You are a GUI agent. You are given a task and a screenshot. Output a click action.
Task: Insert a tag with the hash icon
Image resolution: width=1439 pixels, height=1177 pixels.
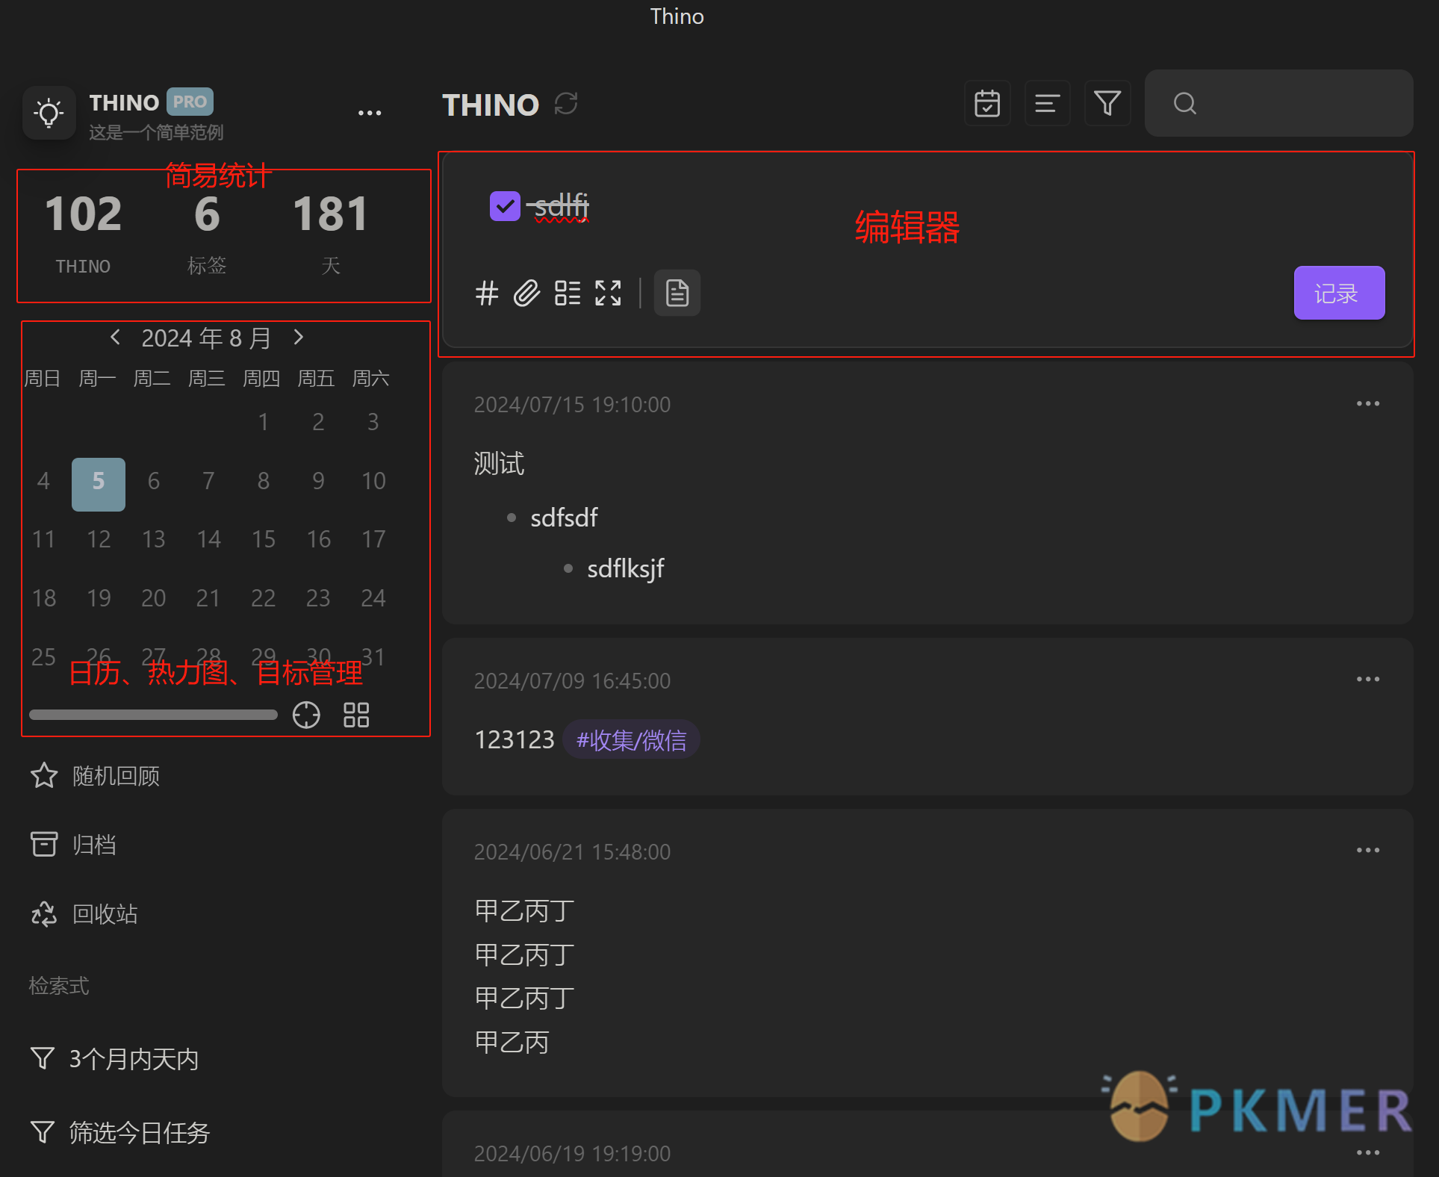click(x=487, y=293)
